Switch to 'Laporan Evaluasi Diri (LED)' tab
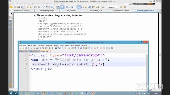Screen dimensions: 170x95 point(21,11)
